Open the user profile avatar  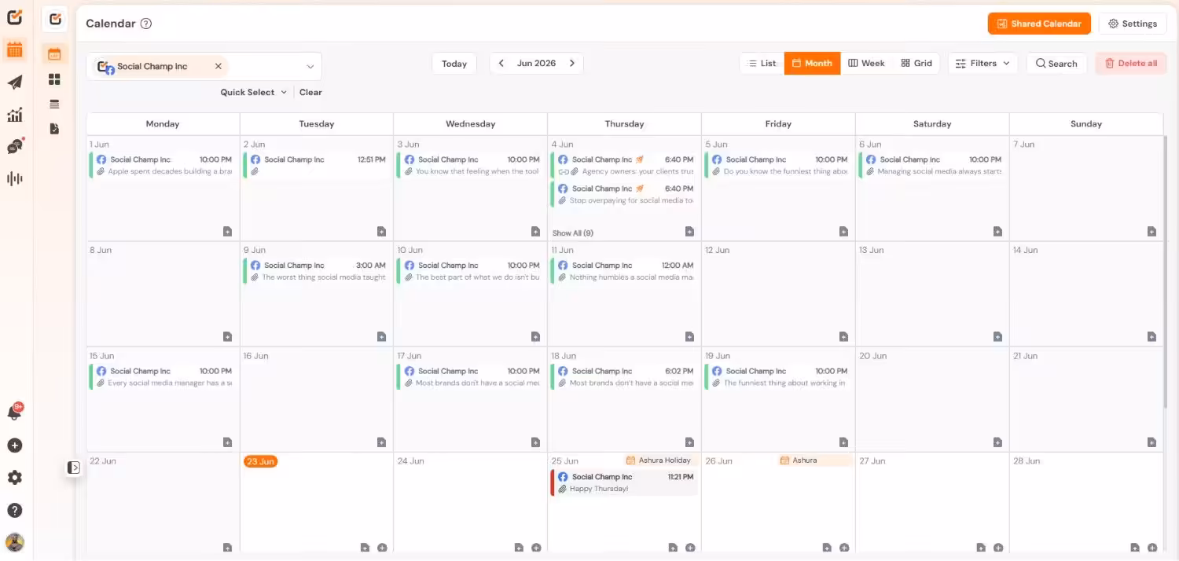coord(14,542)
